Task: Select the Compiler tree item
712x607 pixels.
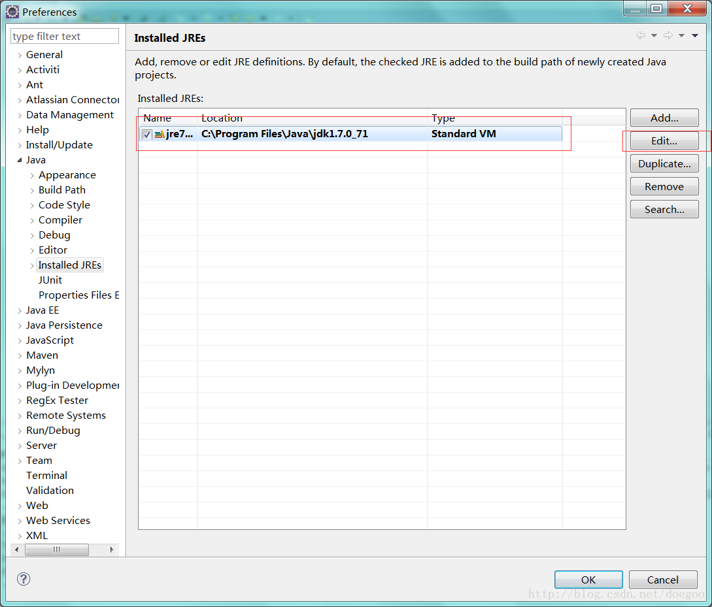Action: 60,220
